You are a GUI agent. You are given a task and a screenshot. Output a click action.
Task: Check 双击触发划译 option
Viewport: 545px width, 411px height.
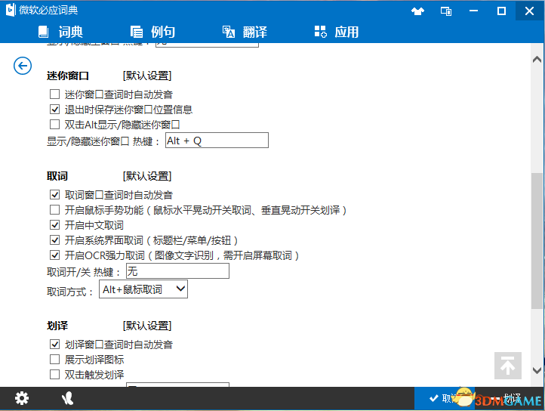pos(54,375)
